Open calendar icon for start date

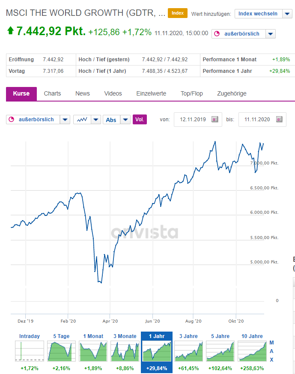coord(215,120)
